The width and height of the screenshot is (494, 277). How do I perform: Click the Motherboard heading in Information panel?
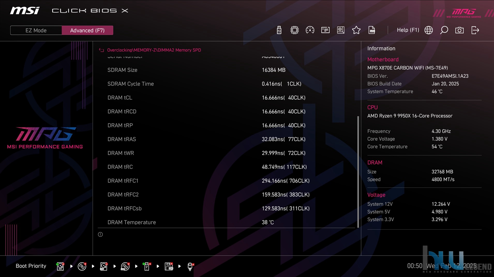point(383,60)
